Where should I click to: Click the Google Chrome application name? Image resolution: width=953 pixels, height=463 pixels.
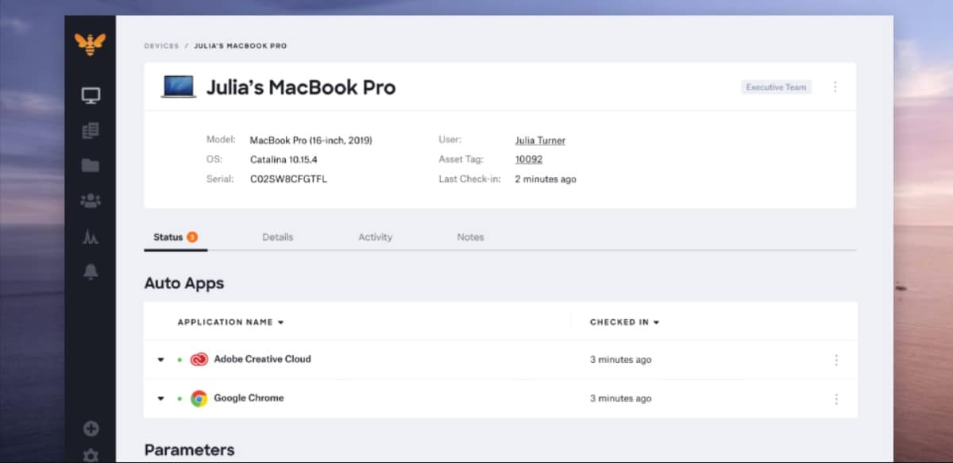249,398
